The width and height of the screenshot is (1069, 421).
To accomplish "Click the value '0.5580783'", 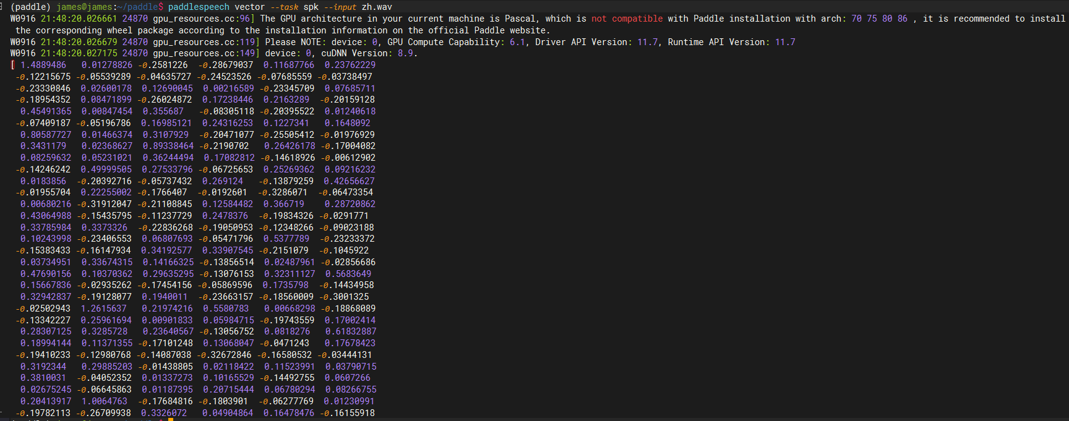I will coord(226,308).
